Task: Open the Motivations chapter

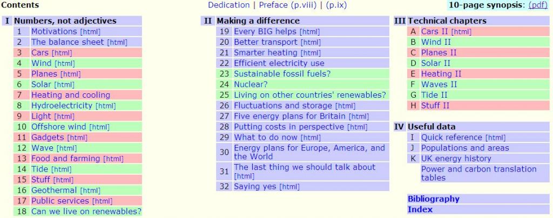Action: coord(54,32)
